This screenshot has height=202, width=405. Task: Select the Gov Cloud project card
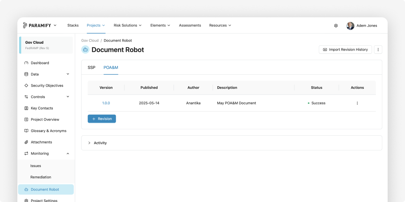point(46,45)
